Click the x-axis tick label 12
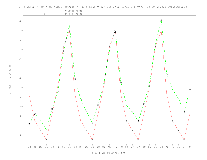 (x=52, y=147)
